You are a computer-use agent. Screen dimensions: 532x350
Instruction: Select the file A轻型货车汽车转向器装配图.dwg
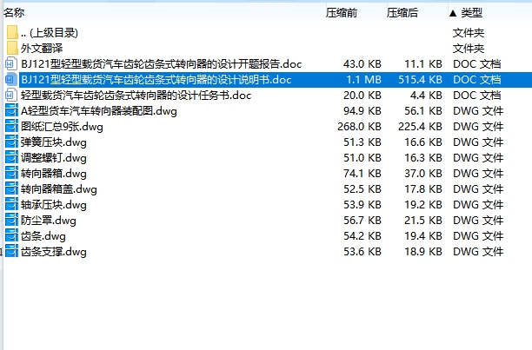(x=99, y=111)
